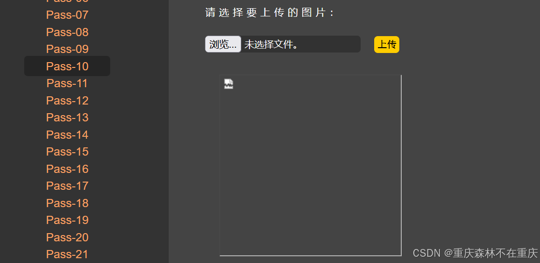Image resolution: width=540 pixels, height=263 pixels.
Task: Go to Pass-11 level
Action: click(x=67, y=83)
